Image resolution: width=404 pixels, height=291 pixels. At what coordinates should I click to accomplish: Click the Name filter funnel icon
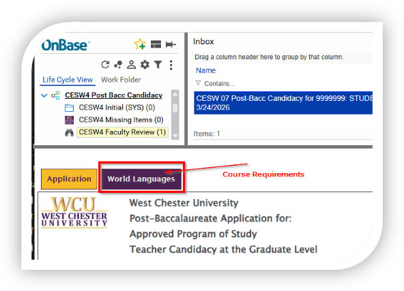click(x=198, y=83)
